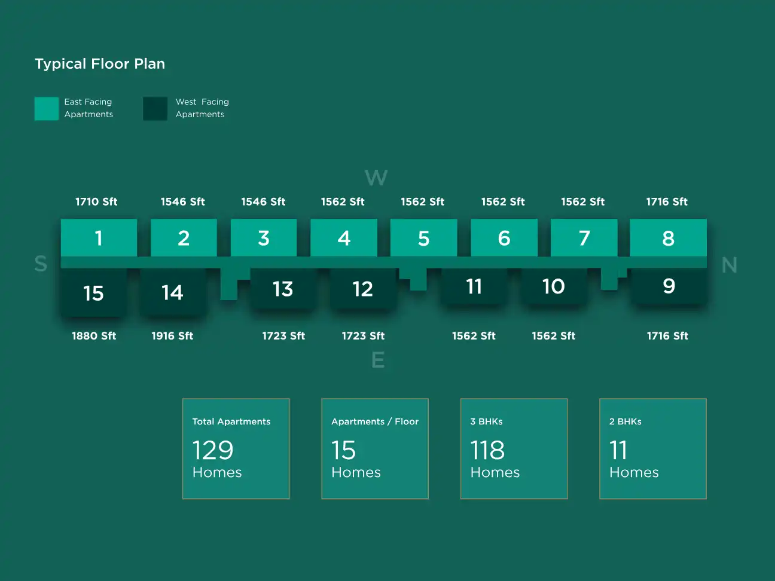The width and height of the screenshot is (775, 581).
Task: Click the W compass direction marker
Action: pos(376,178)
